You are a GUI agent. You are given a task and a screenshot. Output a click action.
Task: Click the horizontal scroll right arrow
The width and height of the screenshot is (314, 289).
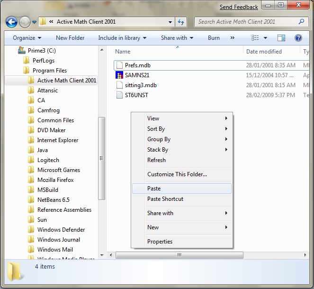click(305, 255)
